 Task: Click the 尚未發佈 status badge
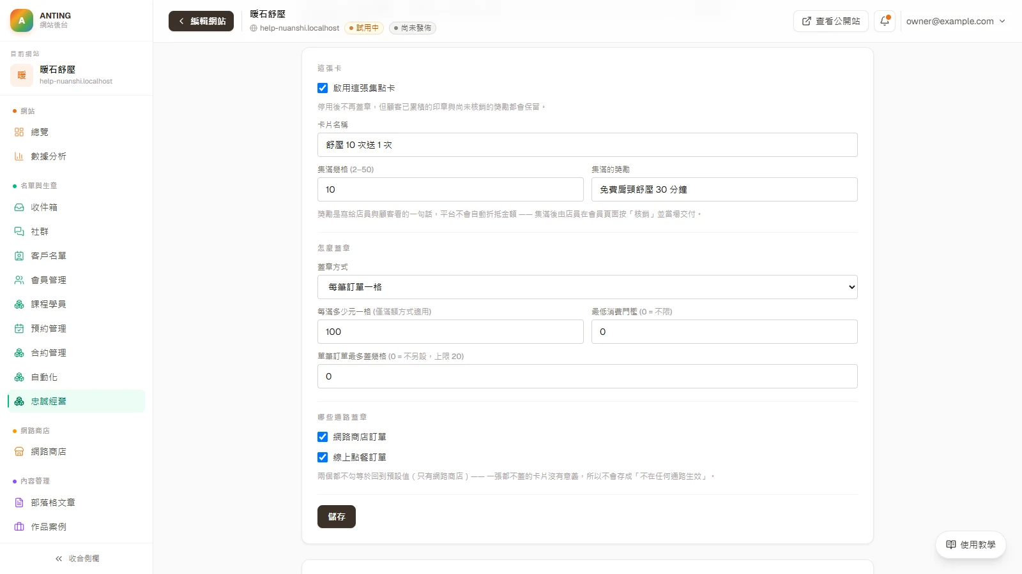point(413,28)
